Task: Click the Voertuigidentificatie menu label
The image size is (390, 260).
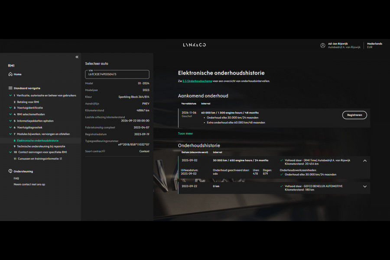Action: point(30,108)
